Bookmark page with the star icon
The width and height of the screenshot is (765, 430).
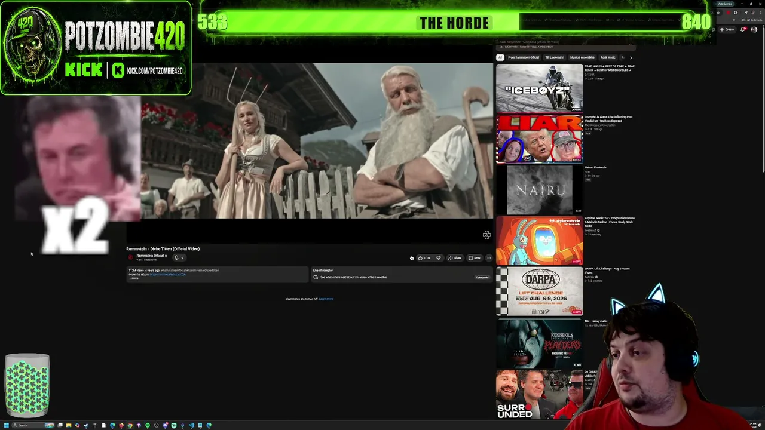coord(718,13)
